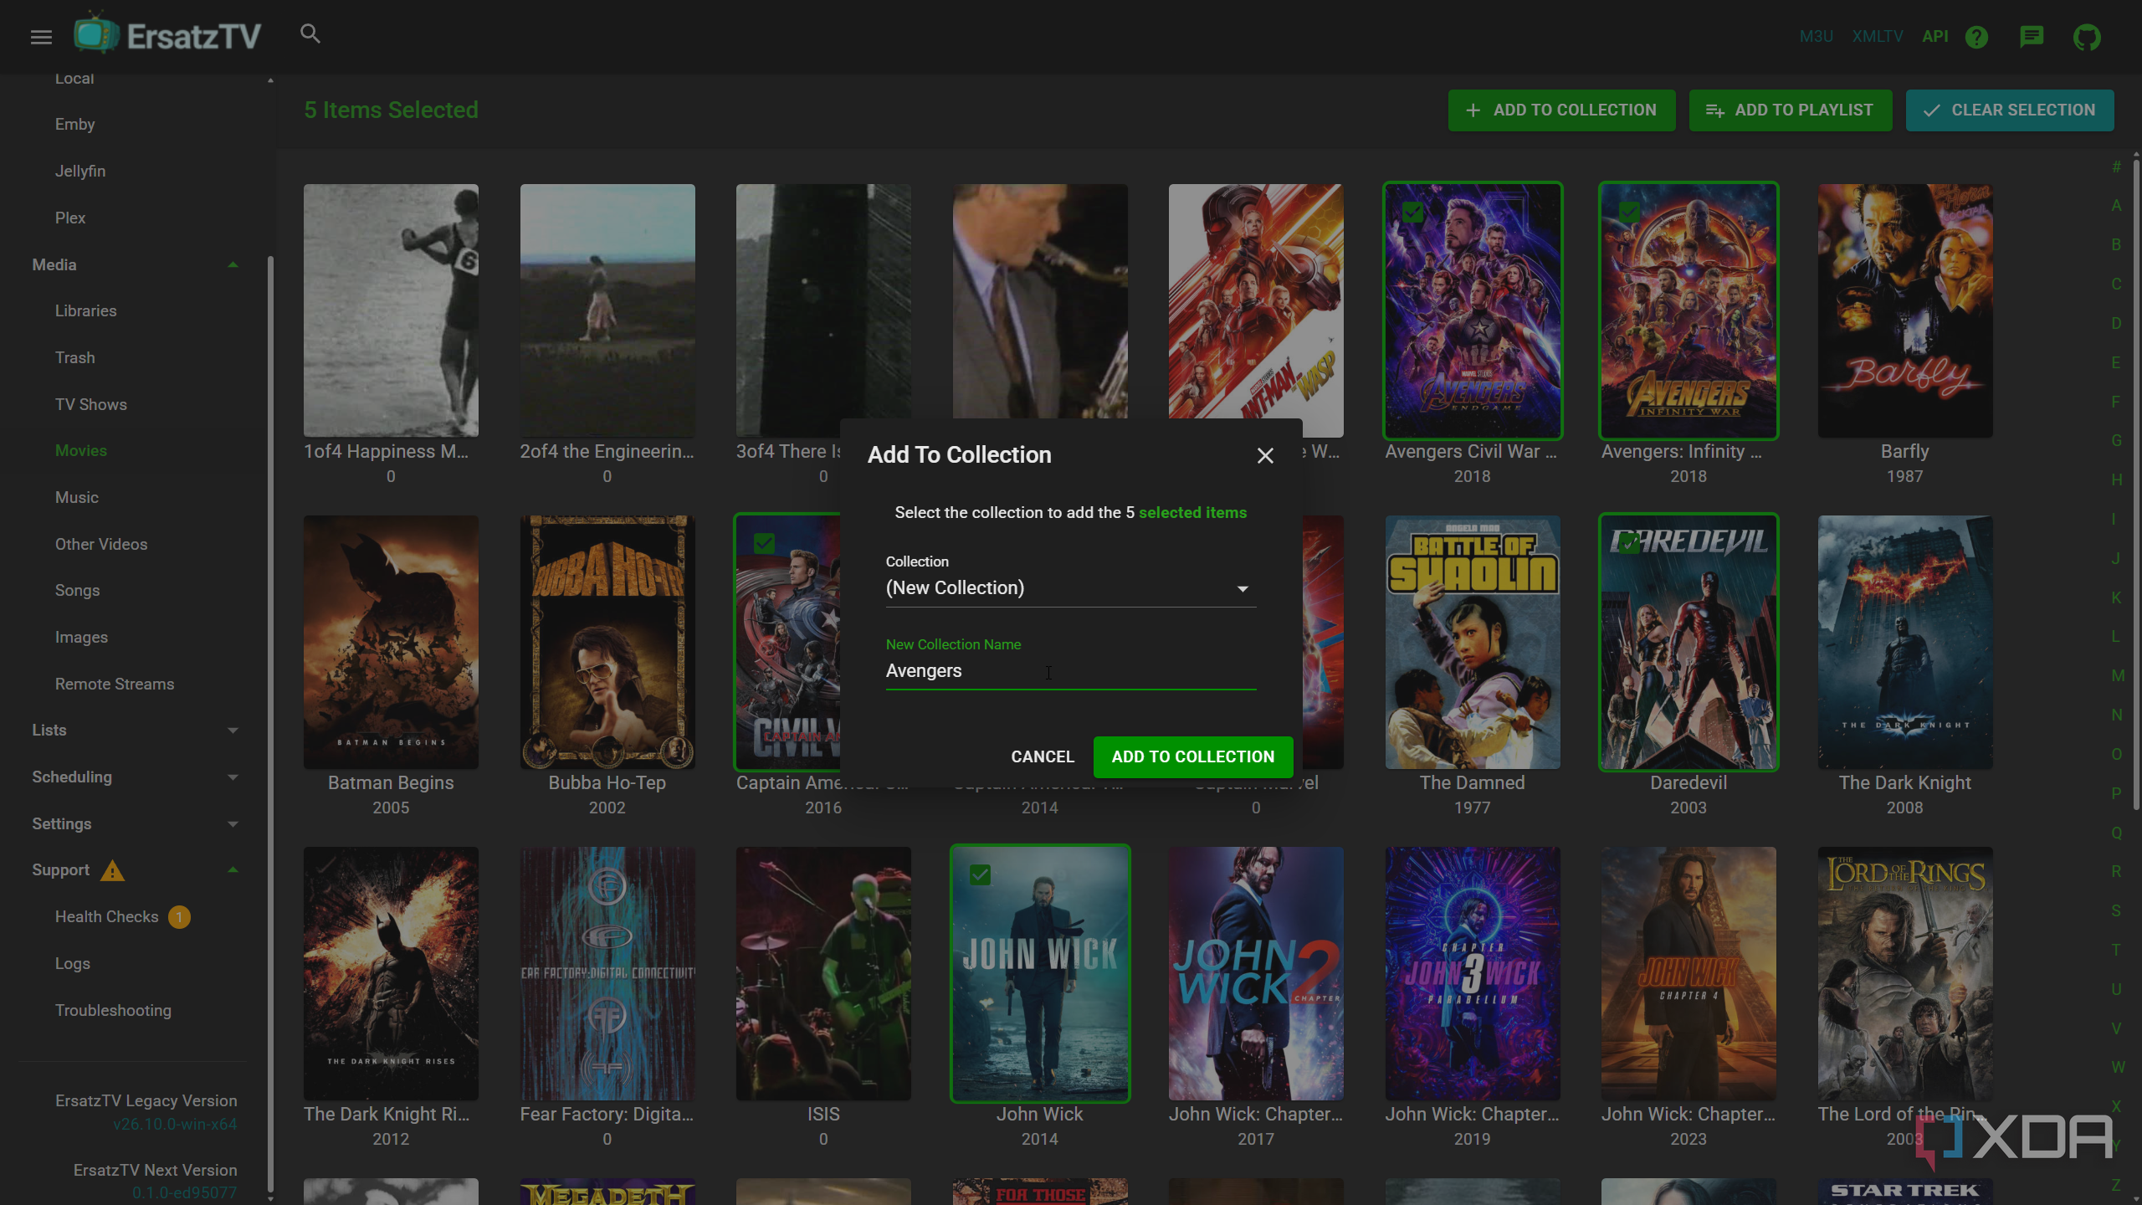Image resolution: width=2142 pixels, height=1205 pixels.
Task: Jump to letter S in alphabet index
Action: [x=2116, y=910]
